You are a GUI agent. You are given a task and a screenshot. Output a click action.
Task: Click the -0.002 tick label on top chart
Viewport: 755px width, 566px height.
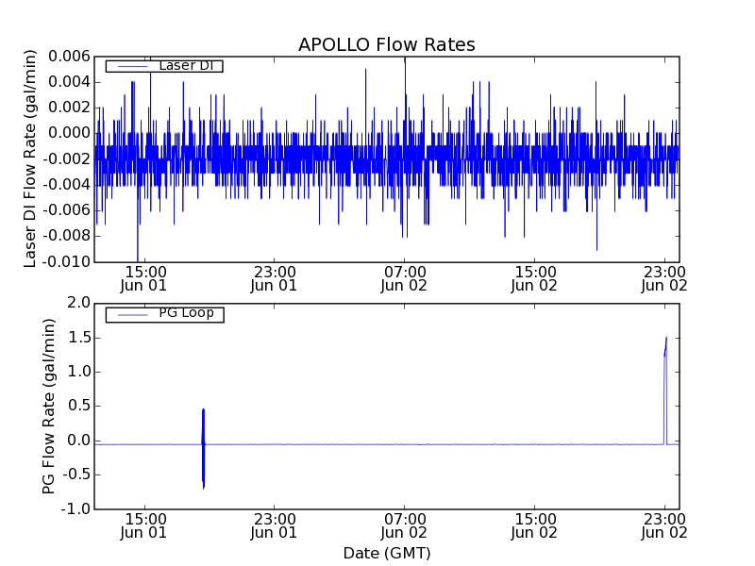tap(66, 158)
